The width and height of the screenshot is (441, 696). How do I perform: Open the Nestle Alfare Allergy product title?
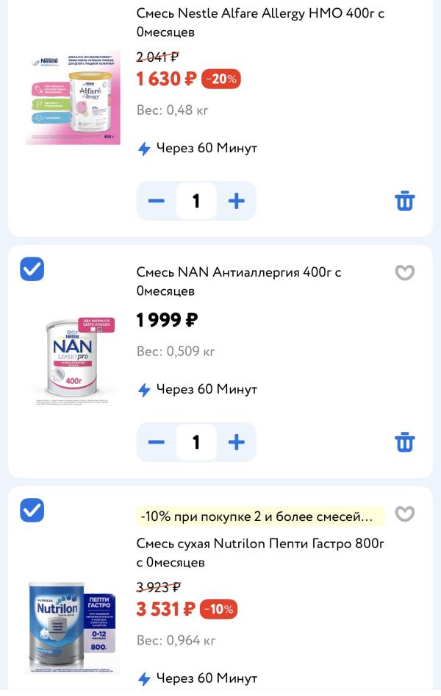point(260,23)
